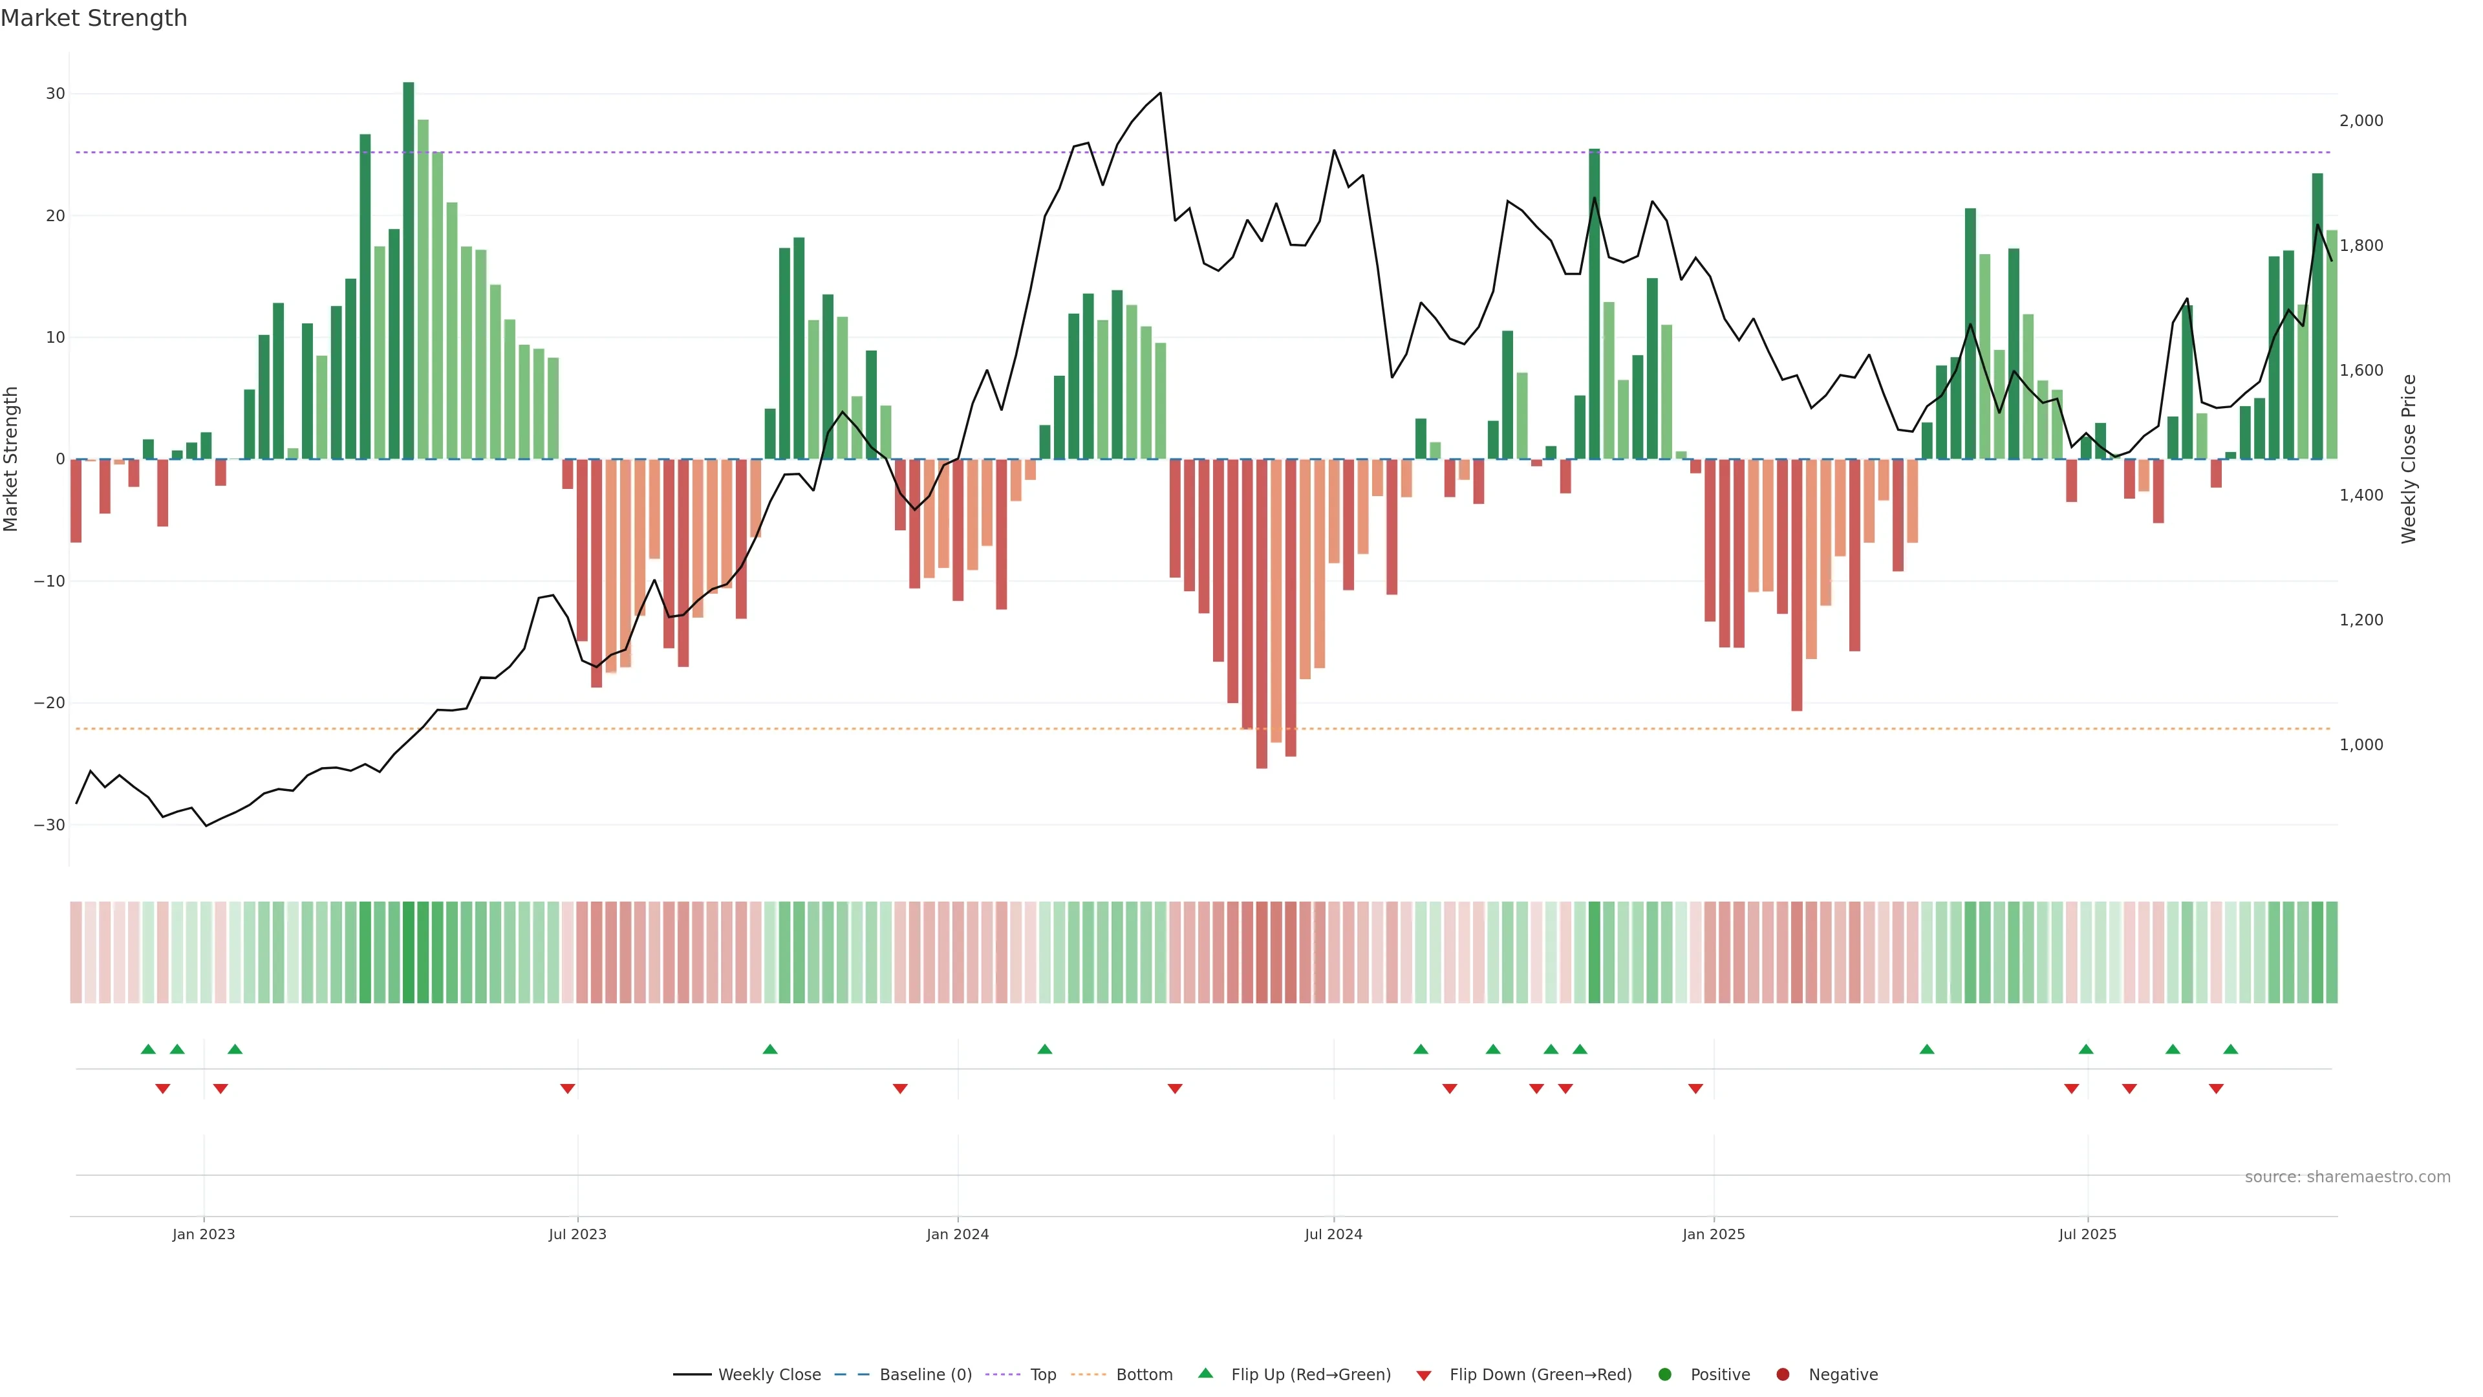Screen dimensions: 2483x1397
Task: Click the purple dotted Top threshold line
Action: 964,153
